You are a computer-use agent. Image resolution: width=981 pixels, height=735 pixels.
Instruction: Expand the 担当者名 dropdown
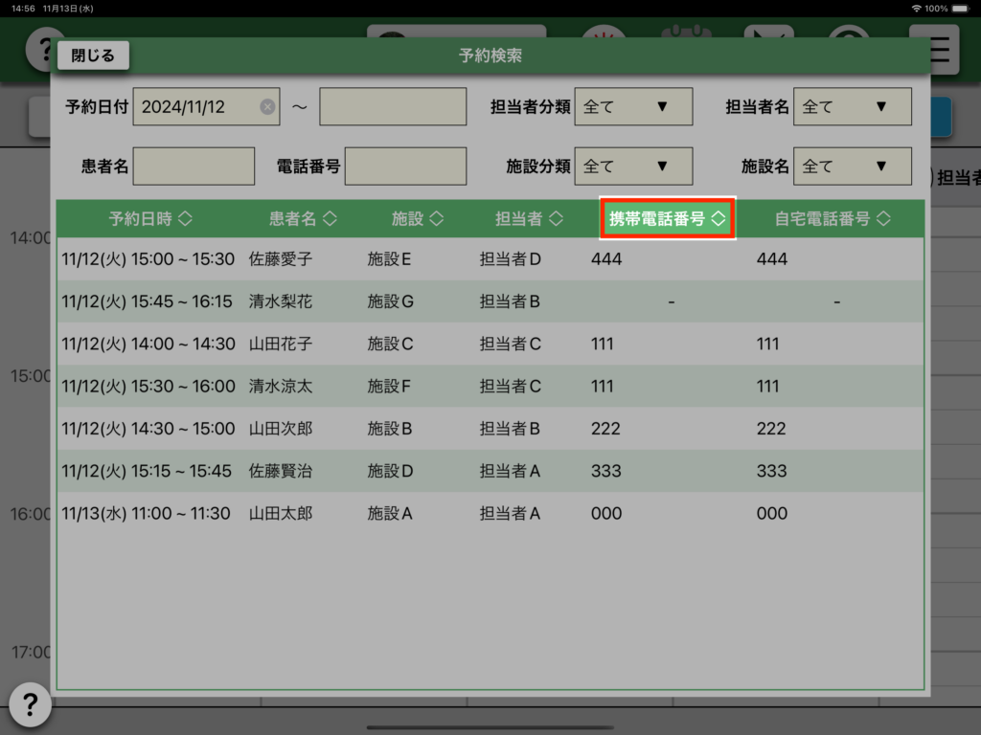point(853,107)
